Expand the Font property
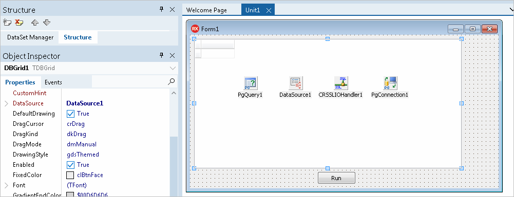Image resolution: width=514 pixels, height=197 pixels. (x=7, y=185)
